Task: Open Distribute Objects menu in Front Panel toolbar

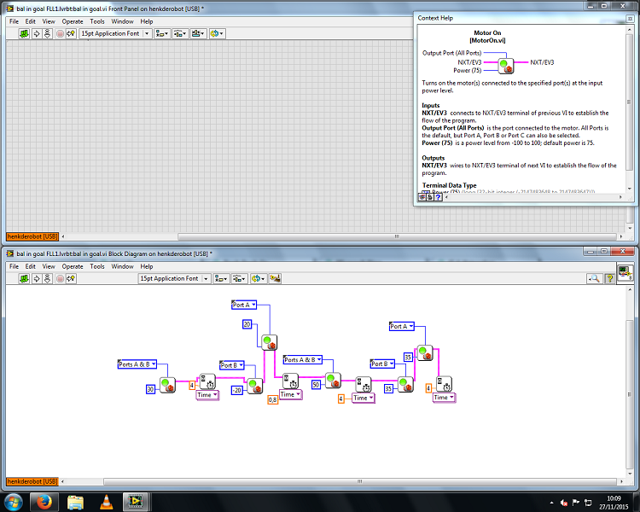Action: [180, 33]
